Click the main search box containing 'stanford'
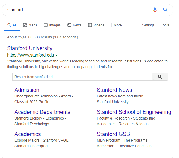Image resolution: width=179 pixels, height=158 pixels. point(75,10)
